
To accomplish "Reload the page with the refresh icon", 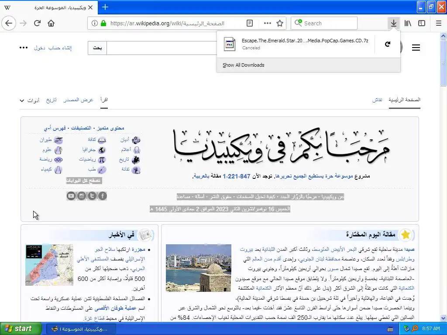I will pos(37,23).
